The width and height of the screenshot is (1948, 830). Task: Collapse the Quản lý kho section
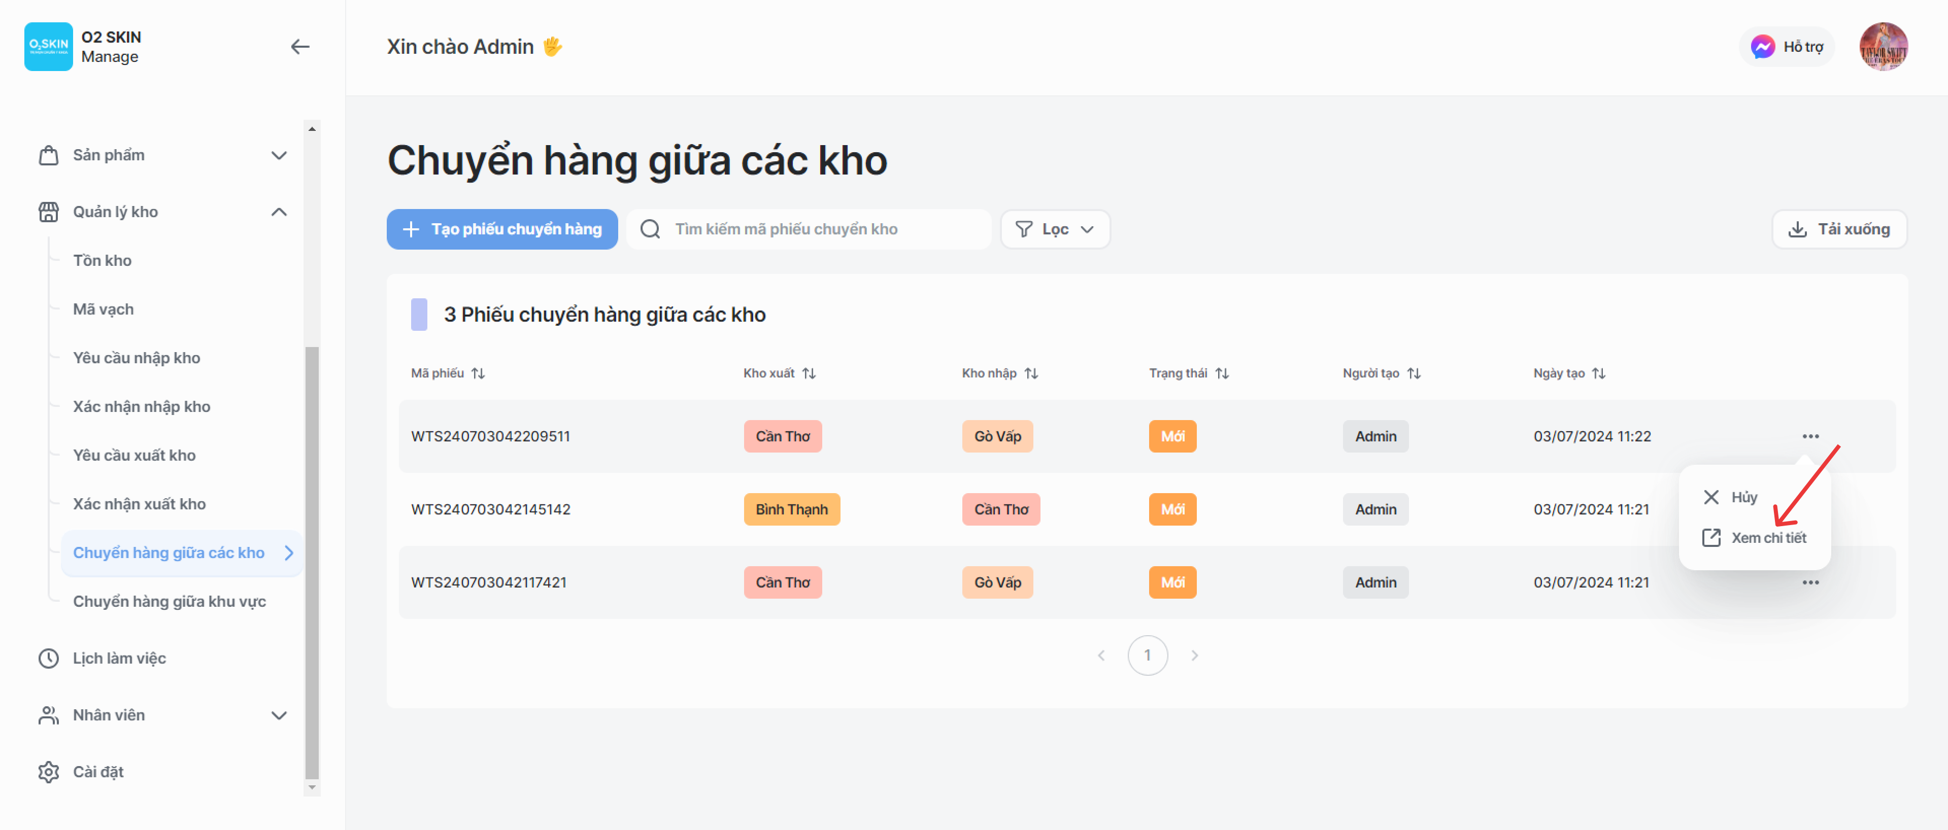pyautogui.click(x=278, y=213)
